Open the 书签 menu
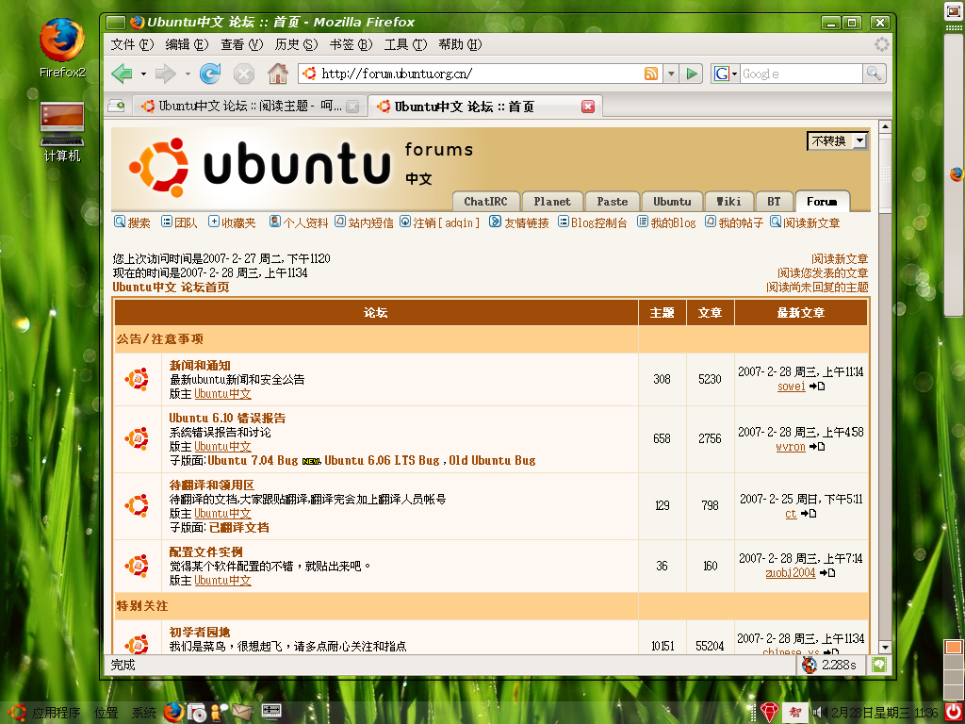Viewport: 965px width, 724px height. coord(351,44)
